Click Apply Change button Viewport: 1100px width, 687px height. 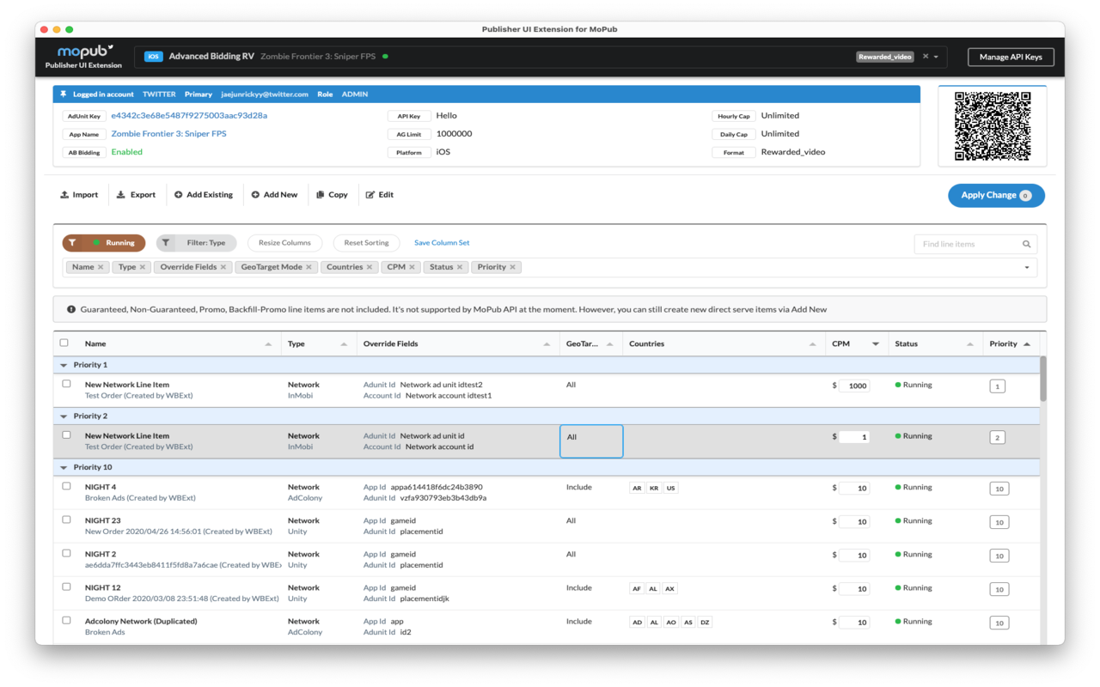tap(996, 196)
